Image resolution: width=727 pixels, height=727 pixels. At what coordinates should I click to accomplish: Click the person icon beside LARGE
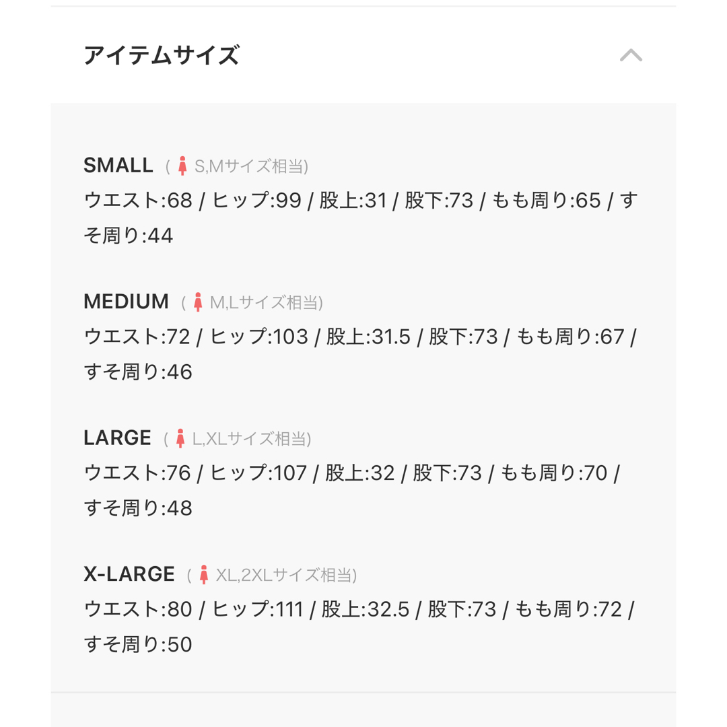coord(180,438)
